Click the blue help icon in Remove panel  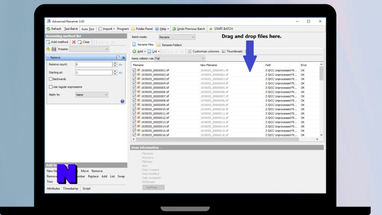(x=122, y=102)
